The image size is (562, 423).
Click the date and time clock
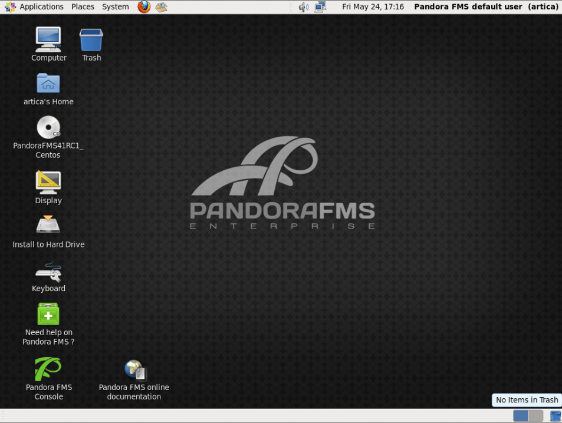(x=373, y=7)
